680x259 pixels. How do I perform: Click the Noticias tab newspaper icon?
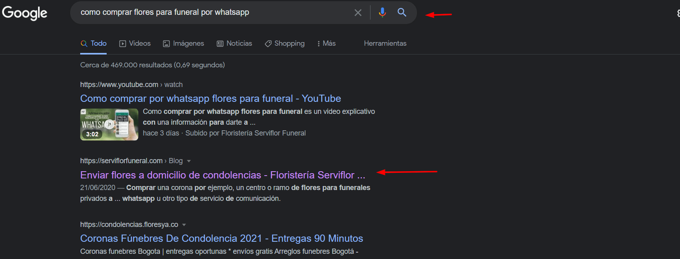tap(220, 44)
